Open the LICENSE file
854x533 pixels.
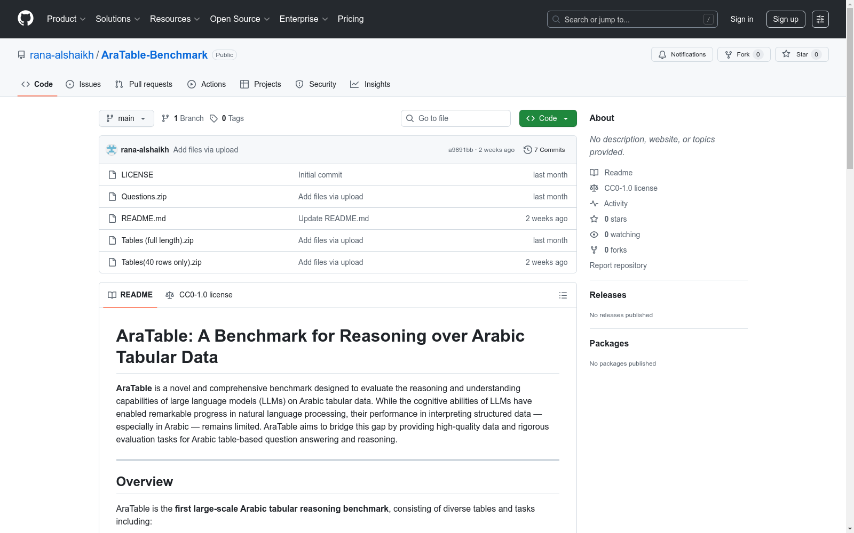pyautogui.click(x=137, y=175)
